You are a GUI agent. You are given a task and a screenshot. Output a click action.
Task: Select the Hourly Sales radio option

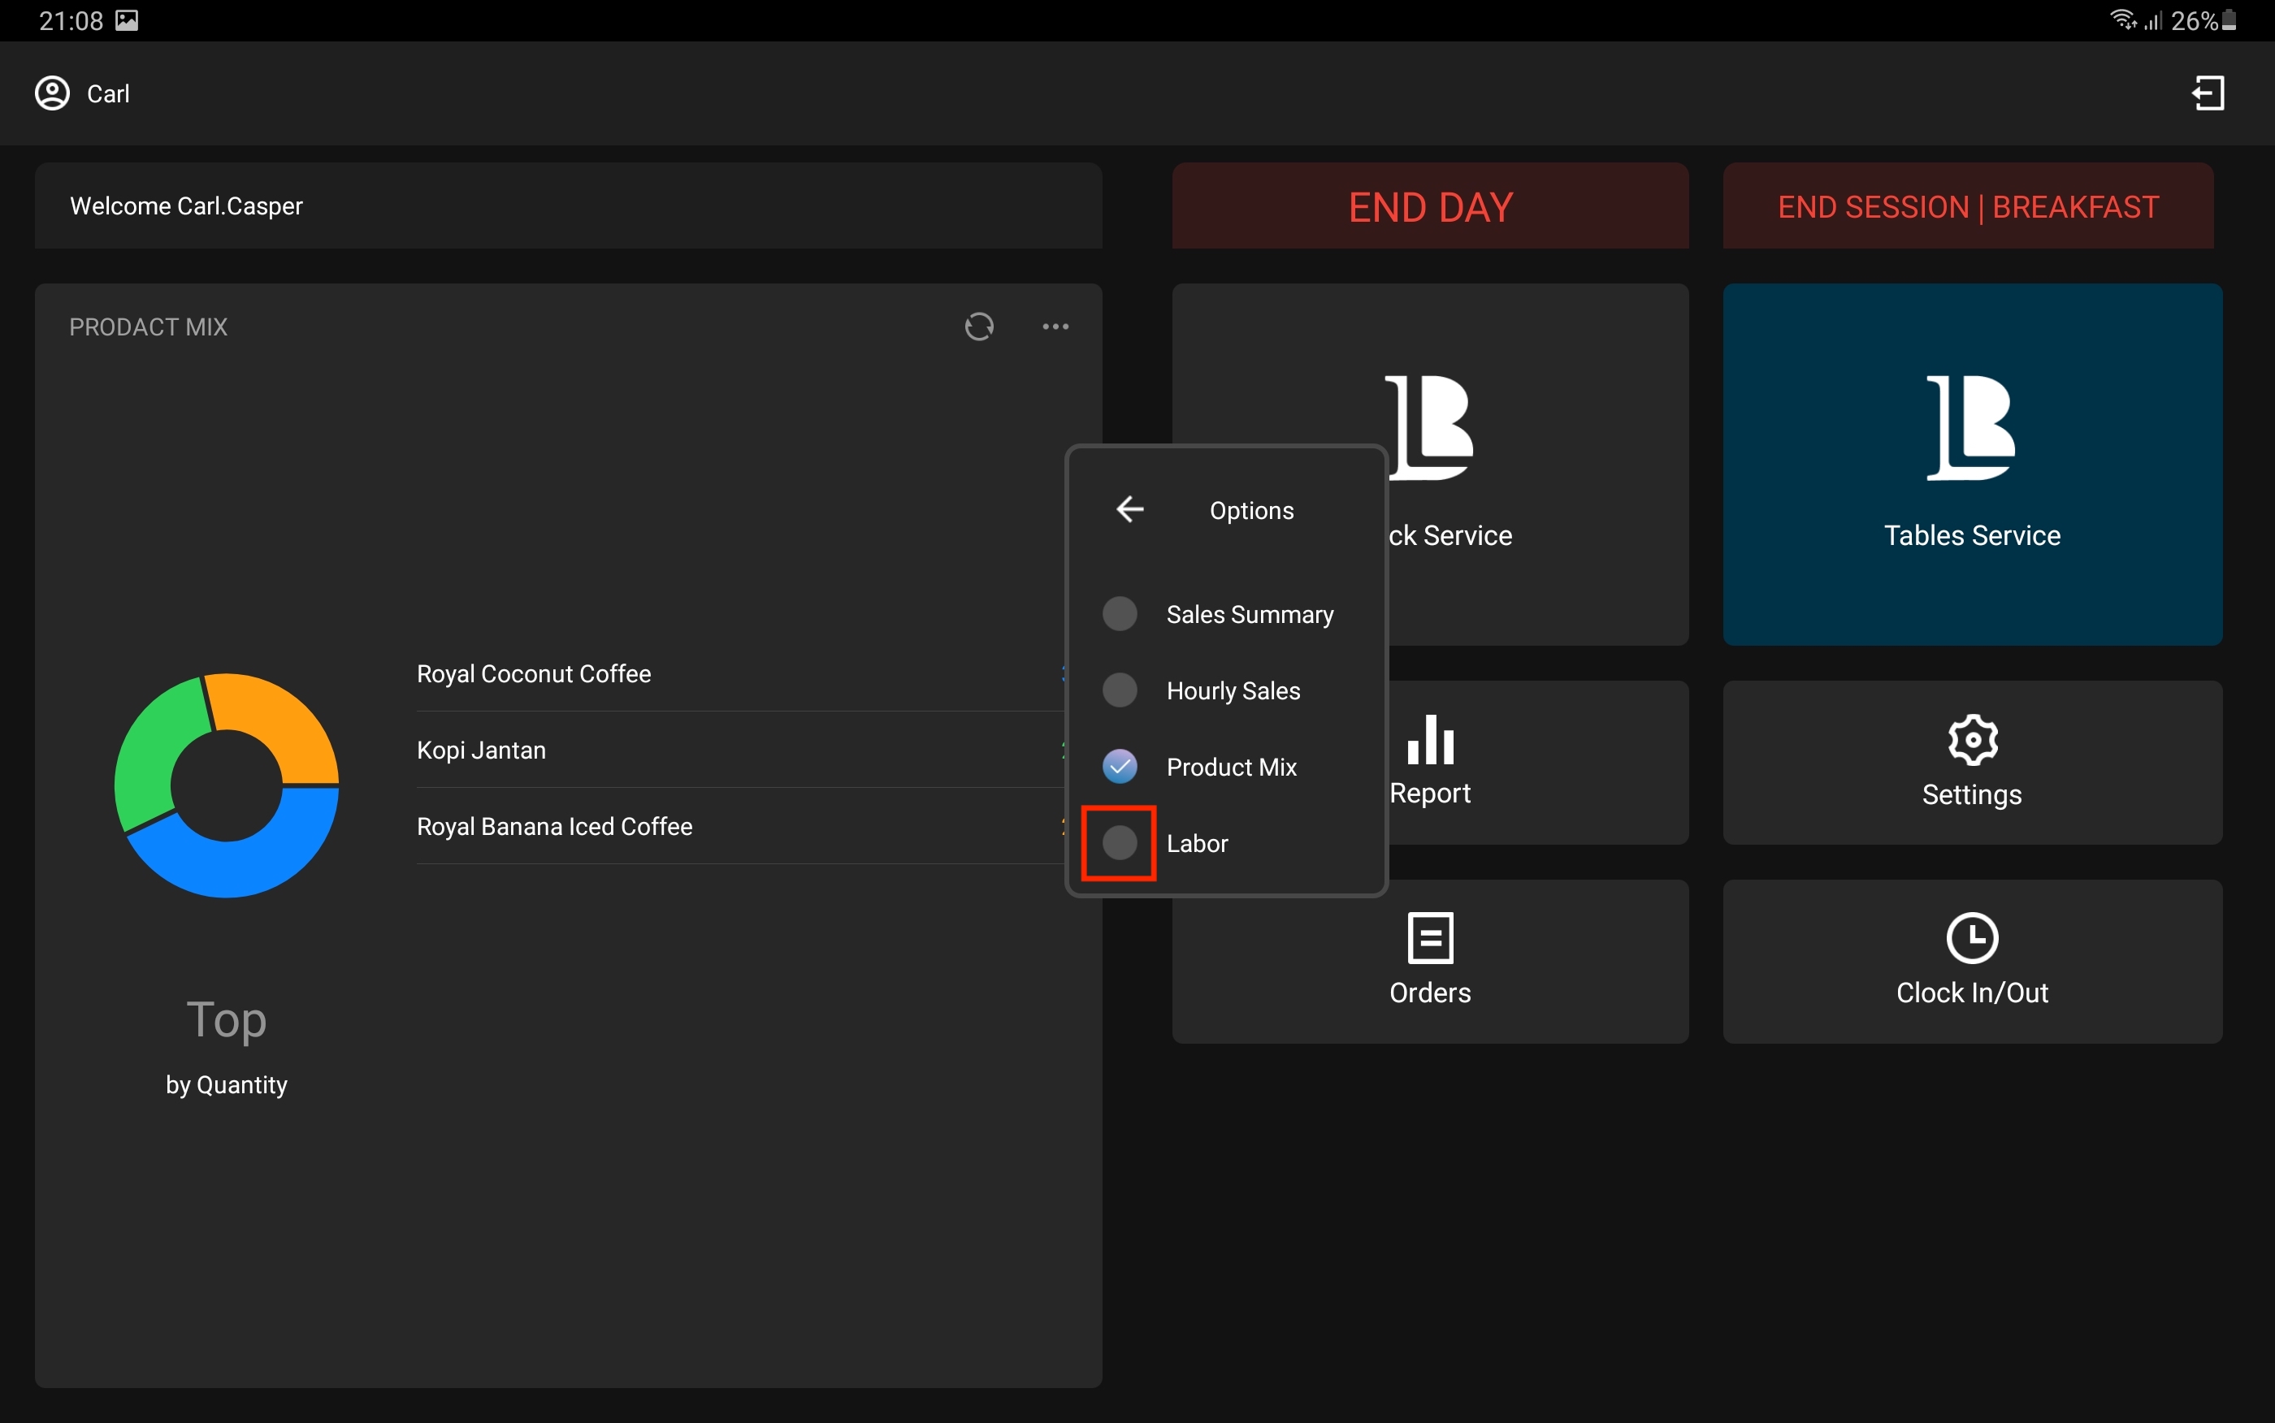[x=1120, y=690]
